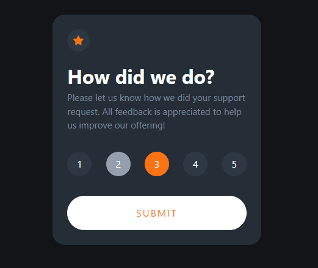Submit the feedback rating
The image size is (318, 268).
point(157,213)
